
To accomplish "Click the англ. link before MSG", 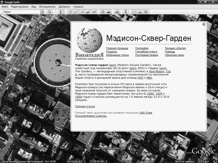I will [x=134, y=68].
